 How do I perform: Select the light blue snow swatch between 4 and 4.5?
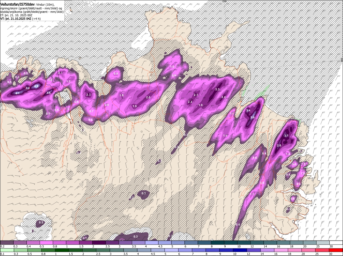point(152,243)
